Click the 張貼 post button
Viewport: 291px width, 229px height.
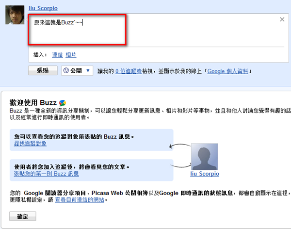[43, 70]
